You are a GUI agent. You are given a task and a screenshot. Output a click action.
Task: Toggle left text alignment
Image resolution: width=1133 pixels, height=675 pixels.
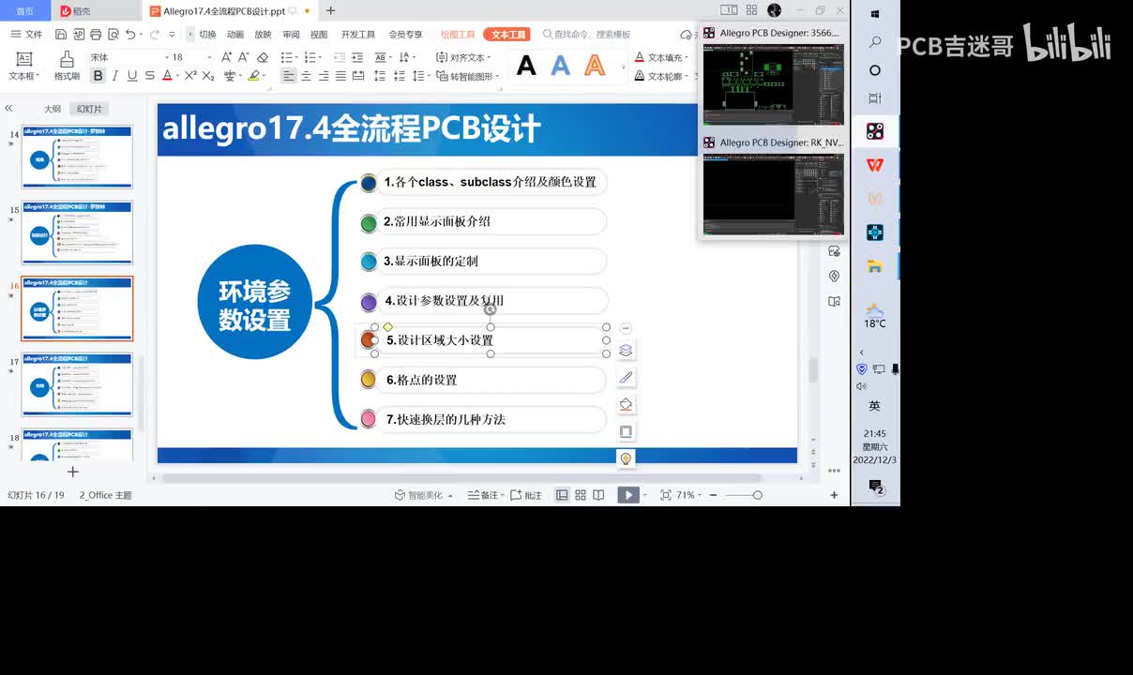point(289,76)
